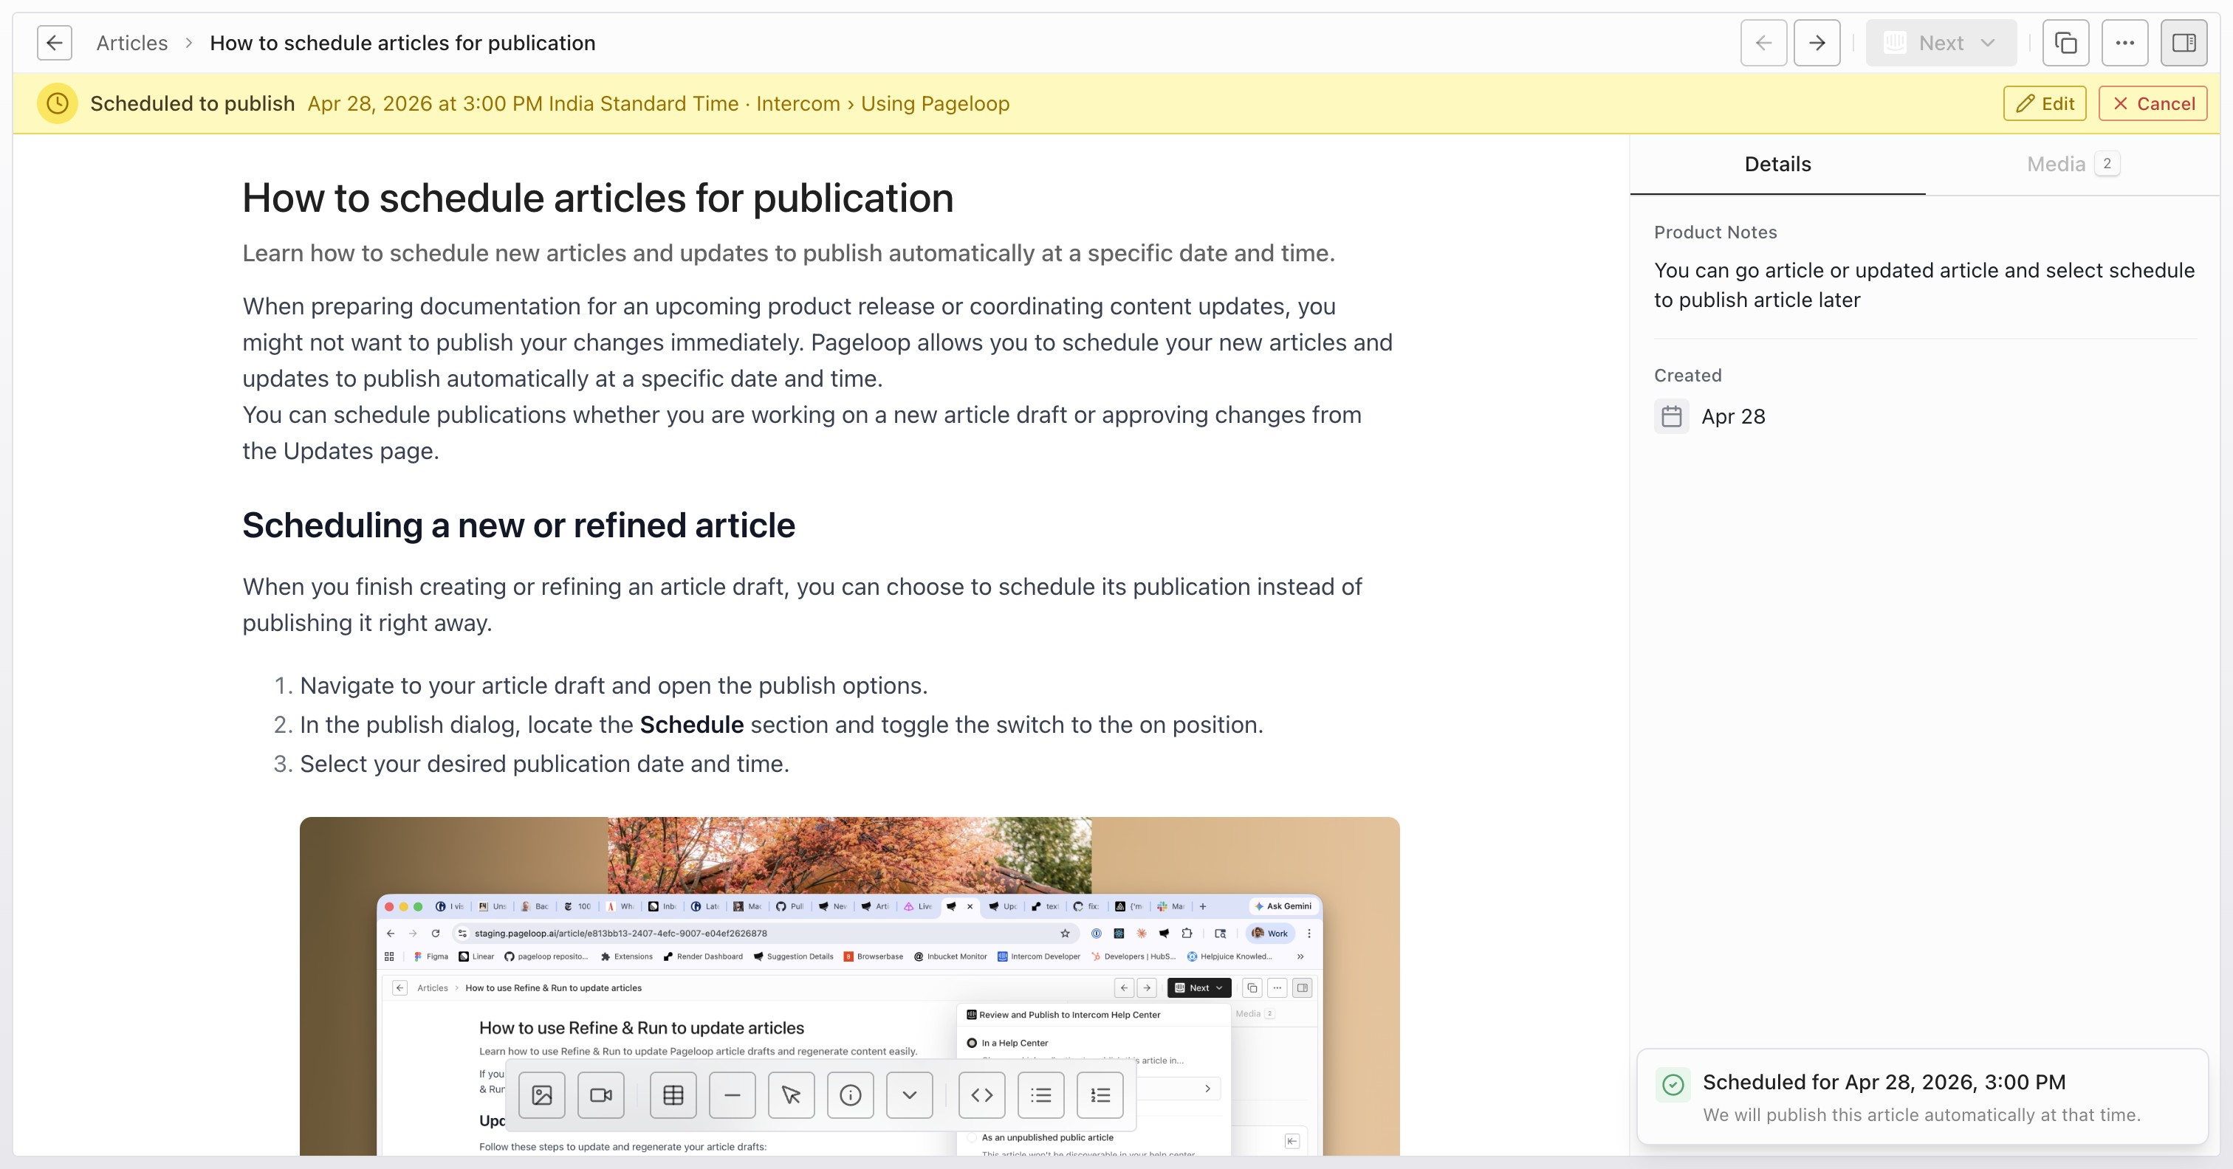Image resolution: width=2233 pixels, height=1169 pixels.
Task: Click Next dropdown inside embedded screenshot
Action: click(x=1199, y=988)
